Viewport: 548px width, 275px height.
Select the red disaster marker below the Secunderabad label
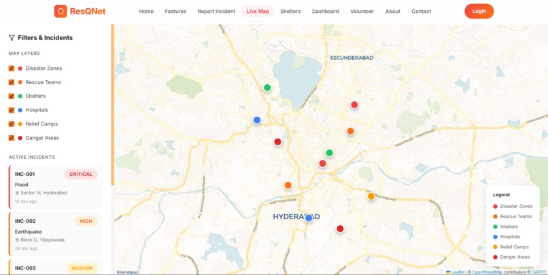click(354, 105)
